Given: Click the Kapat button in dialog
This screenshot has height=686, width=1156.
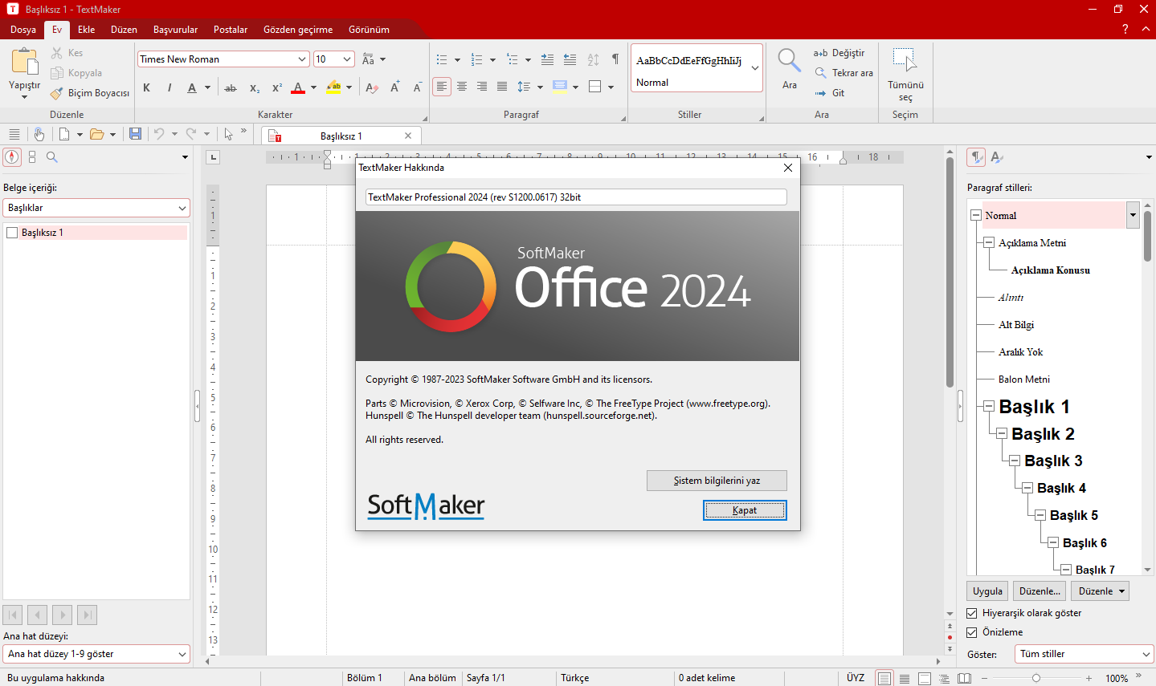Looking at the screenshot, I should point(745,510).
